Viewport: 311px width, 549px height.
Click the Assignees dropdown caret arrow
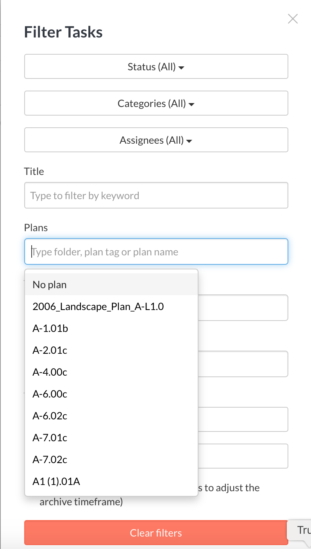(x=189, y=141)
